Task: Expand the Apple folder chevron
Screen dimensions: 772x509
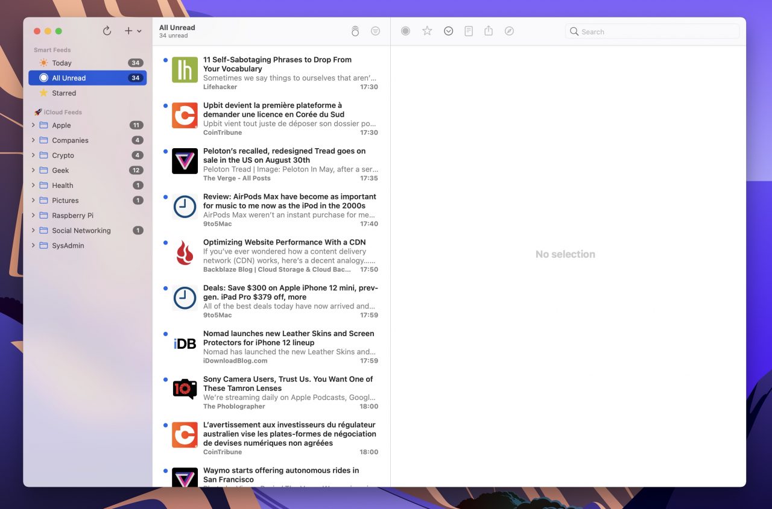Action: pos(33,125)
